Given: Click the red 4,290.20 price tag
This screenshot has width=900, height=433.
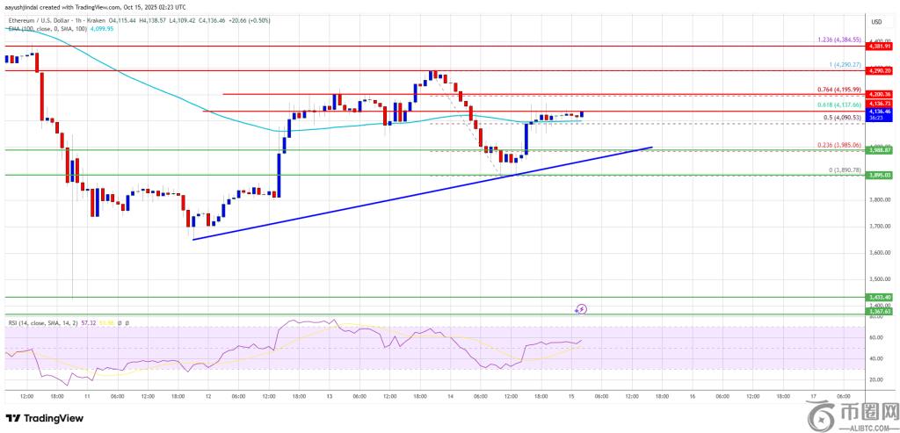Looking at the screenshot, I should [880, 69].
